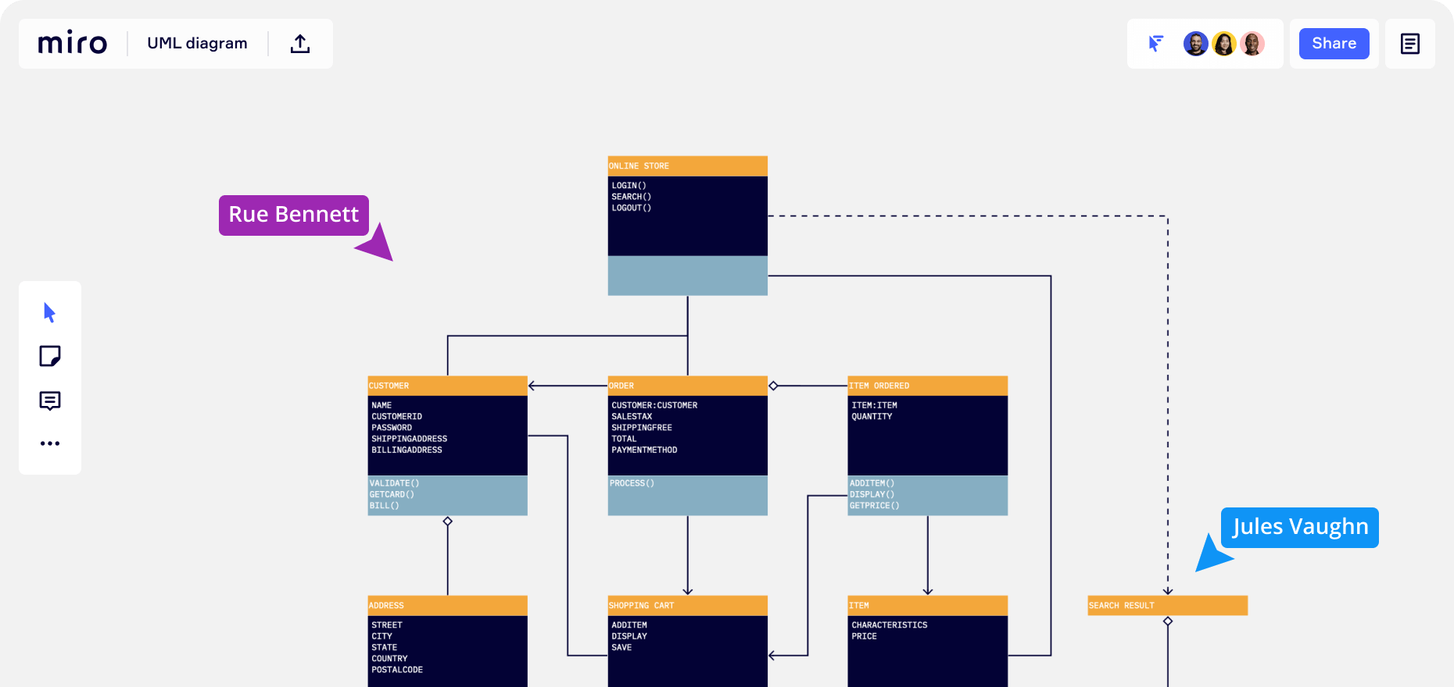The height and width of the screenshot is (687, 1454).
Task: Click POSTALCODE attribute in Address box
Action: click(x=397, y=670)
